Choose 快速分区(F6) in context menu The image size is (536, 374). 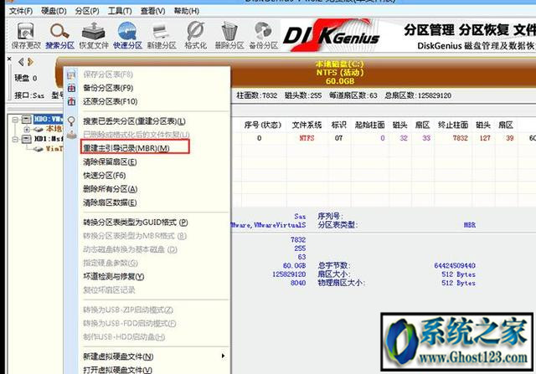[x=104, y=176]
